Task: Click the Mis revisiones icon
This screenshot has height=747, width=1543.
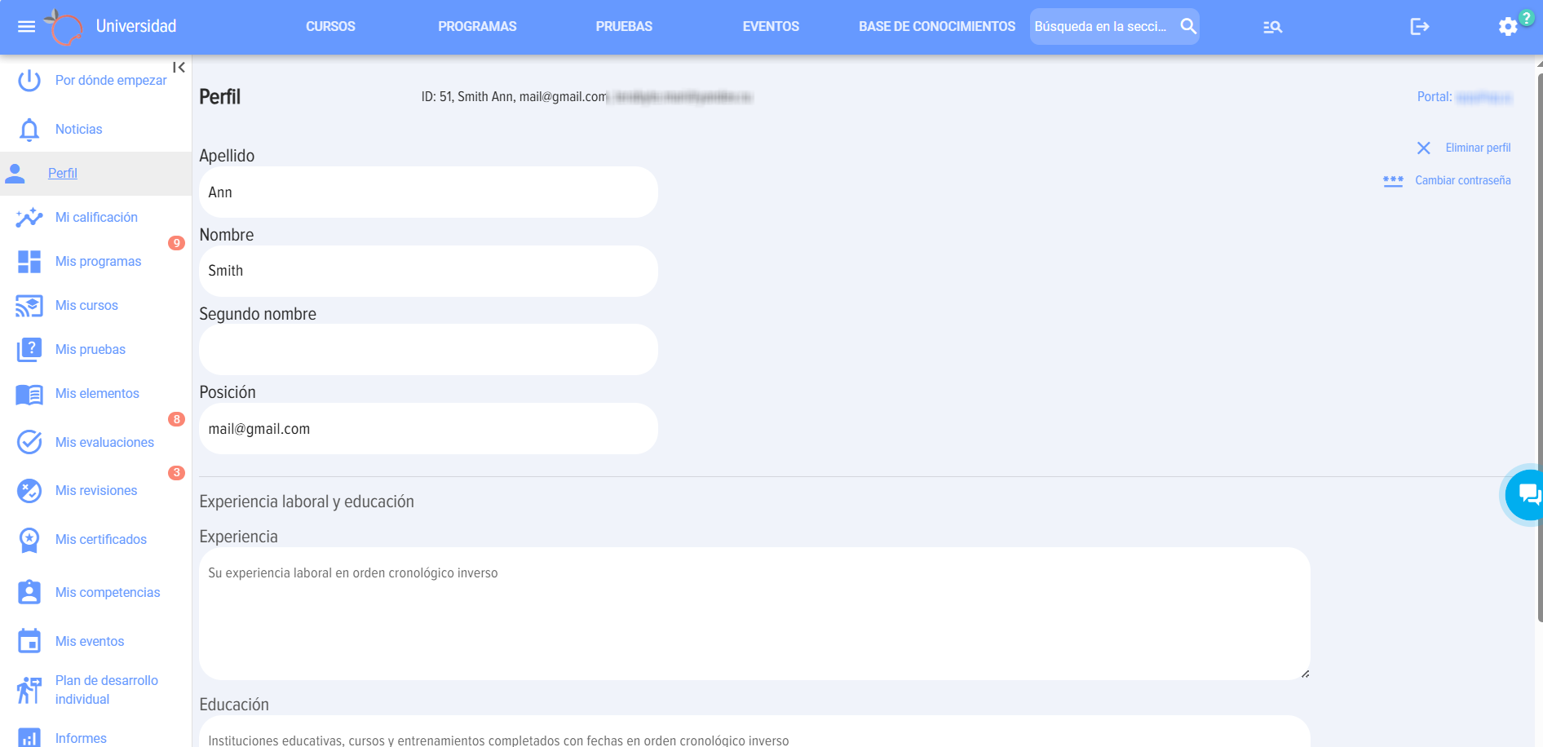Action: [x=29, y=491]
